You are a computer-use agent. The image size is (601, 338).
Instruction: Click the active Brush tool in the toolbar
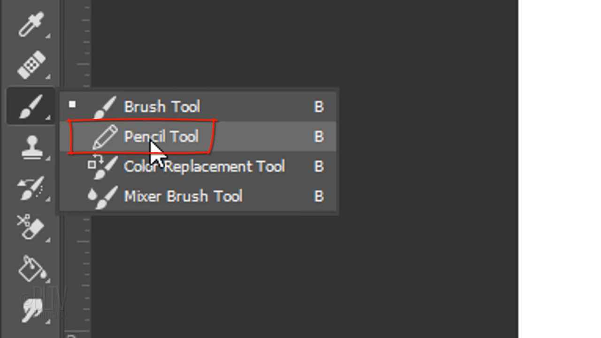(31, 106)
